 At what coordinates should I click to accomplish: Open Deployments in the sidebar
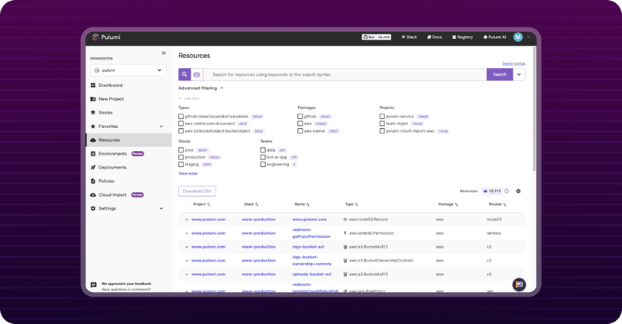112,168
